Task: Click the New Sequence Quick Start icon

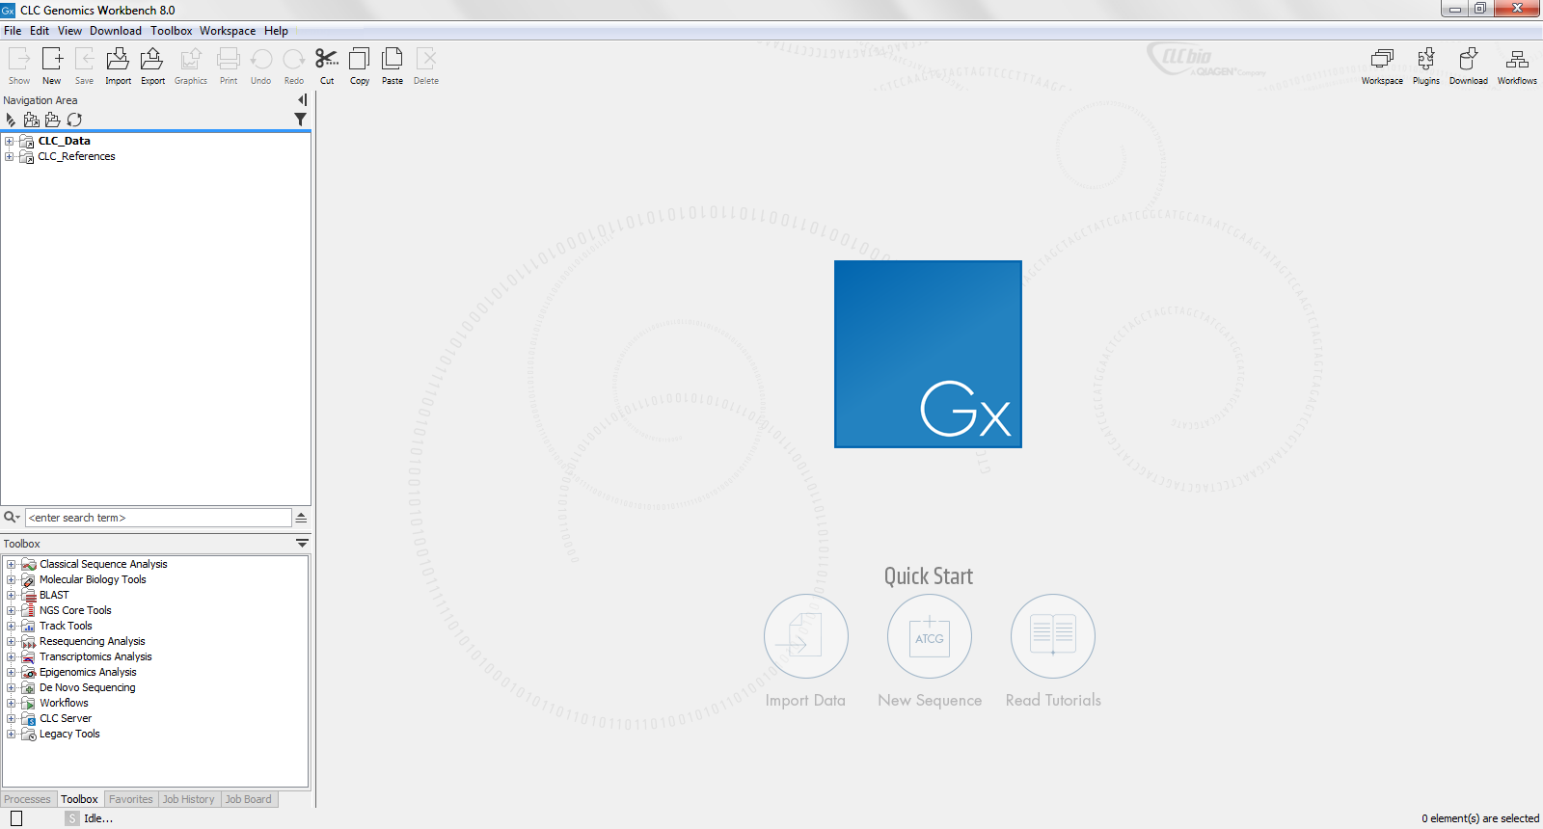Action: pyautogui.click(x=930, y=636)
